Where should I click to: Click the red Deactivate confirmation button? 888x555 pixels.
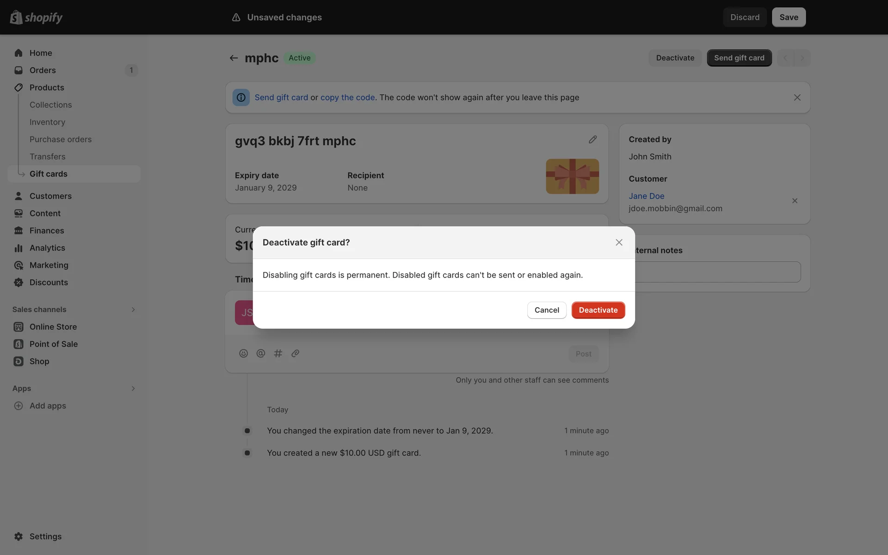[598, 310]
